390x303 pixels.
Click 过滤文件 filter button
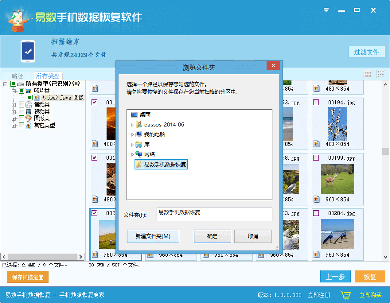[366, 52]
